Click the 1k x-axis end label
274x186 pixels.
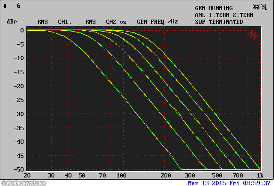tap(259, 175)
